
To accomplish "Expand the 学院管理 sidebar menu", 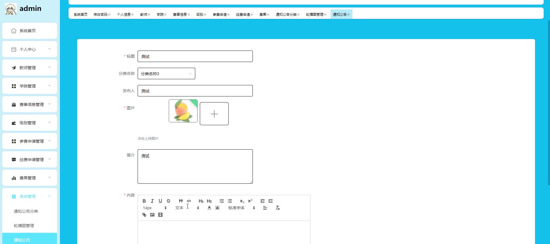I will point(30,86).
